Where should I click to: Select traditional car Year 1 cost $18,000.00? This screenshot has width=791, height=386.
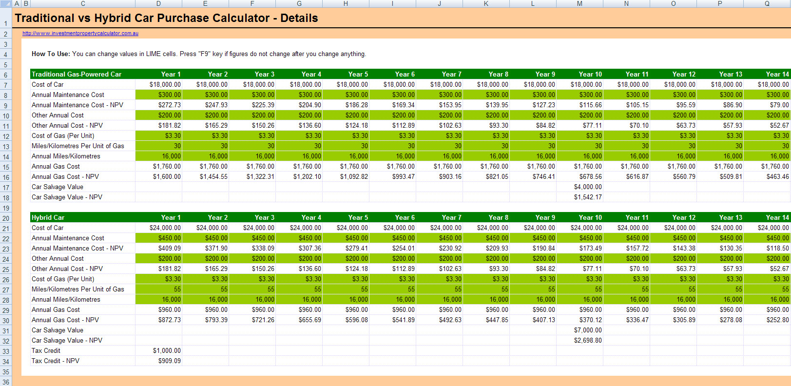pos(158,84)
